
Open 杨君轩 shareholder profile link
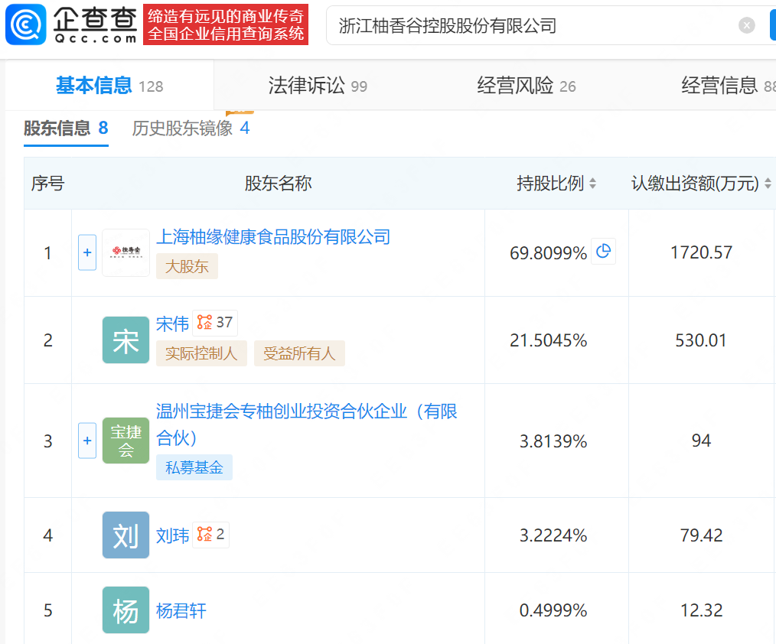[x=181, y=611]
